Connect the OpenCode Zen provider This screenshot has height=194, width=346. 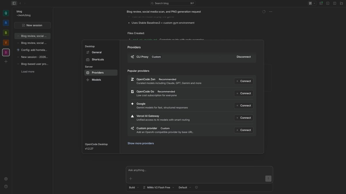(x=244, y=81)
